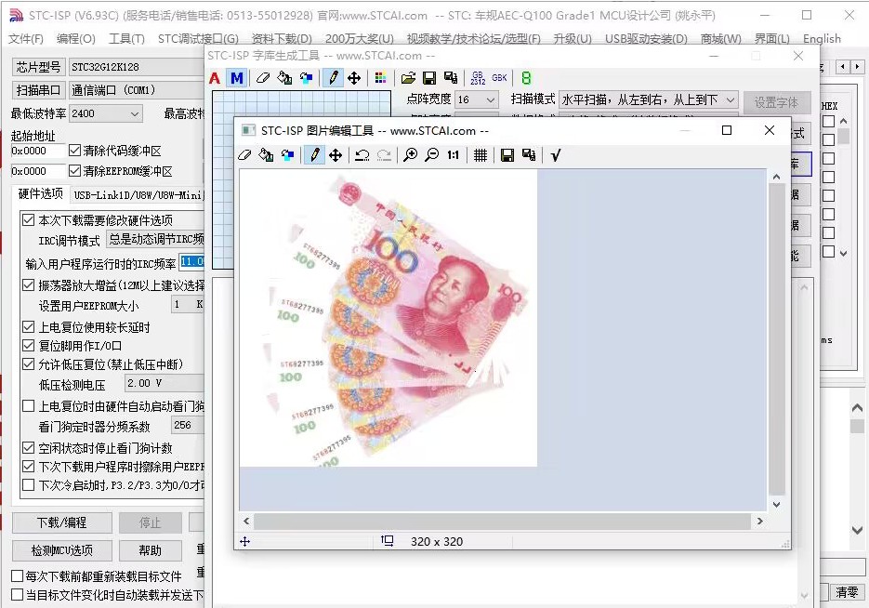This screenshot has width=869, height=608.
Task: Click the image editor vertical scrollbar thumb
Action: tap(776, 339)
